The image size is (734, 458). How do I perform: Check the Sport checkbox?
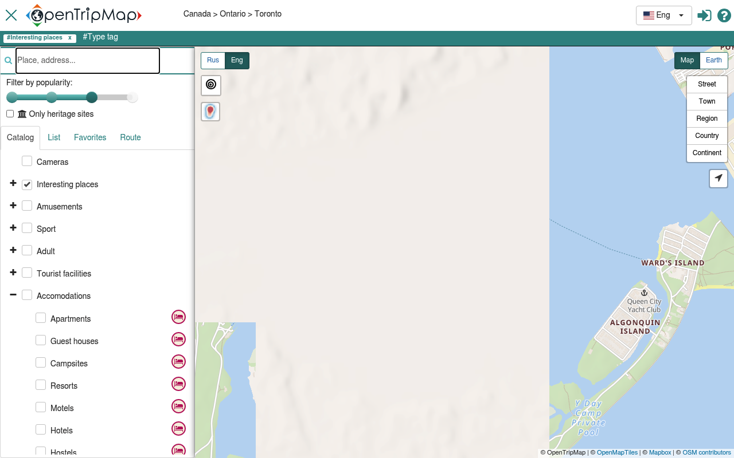pos(27,228)
